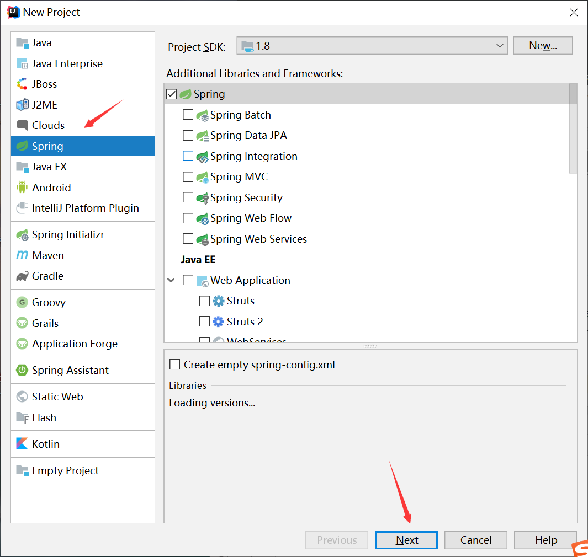Click the green Spring leaf in frameworks list
The image size is (588, 557).
[x=186, y=94]
